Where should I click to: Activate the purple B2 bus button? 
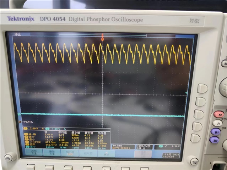(x=215, y=140)
